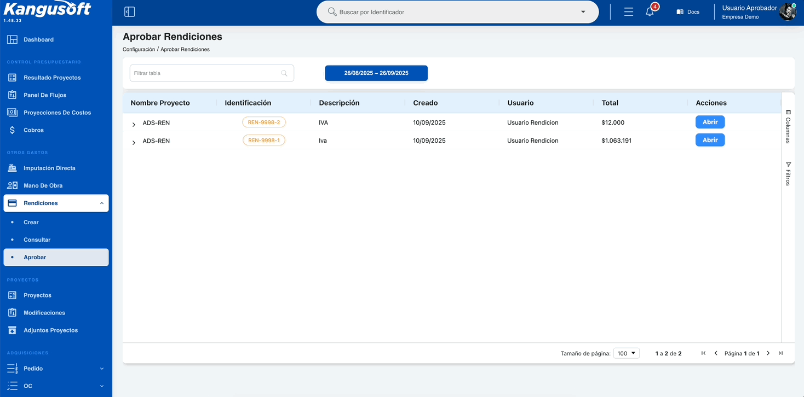Click the Kangusoft logo

tap(47, 9)
